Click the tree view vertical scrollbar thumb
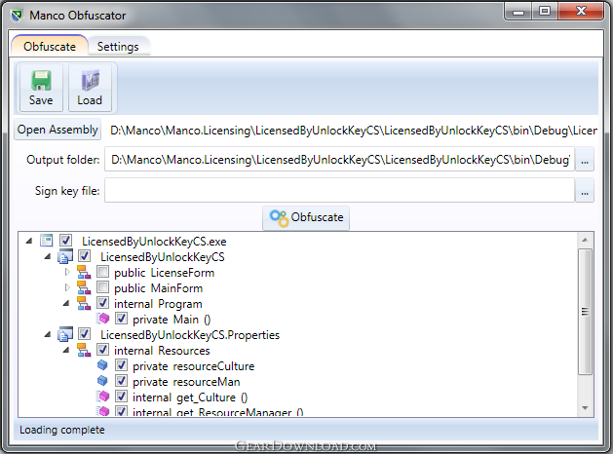613x454 pixels. (585, 312)
